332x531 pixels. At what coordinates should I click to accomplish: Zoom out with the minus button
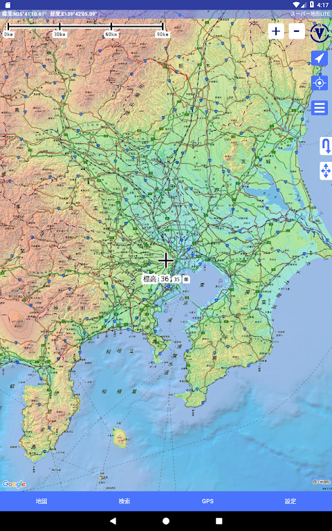click(297, 32)
